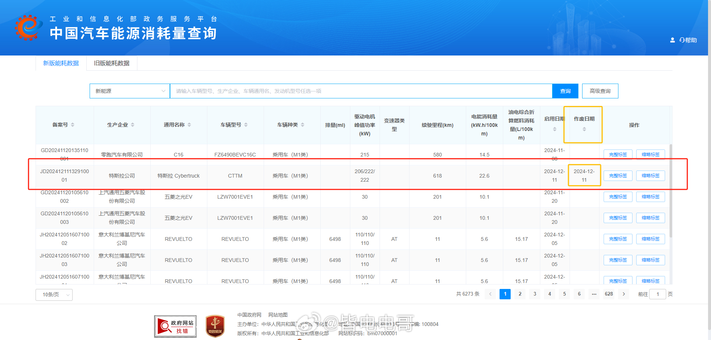Select pagination page 4

[550, 294]
